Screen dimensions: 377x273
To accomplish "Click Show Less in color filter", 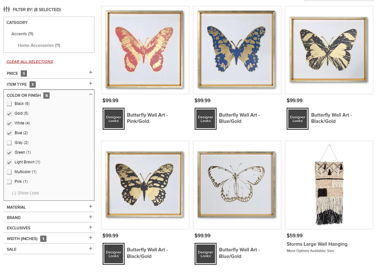I will [25, 193].
